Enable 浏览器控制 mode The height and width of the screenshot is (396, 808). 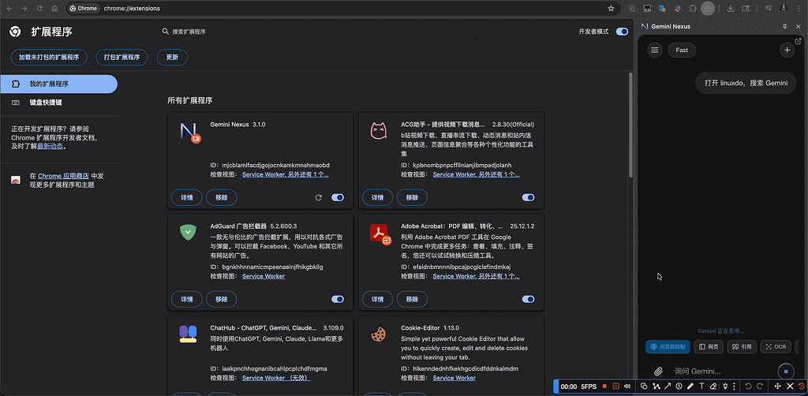click(668, 346)
